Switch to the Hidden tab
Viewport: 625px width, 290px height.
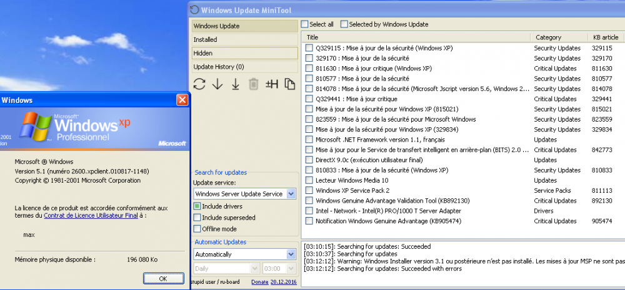(x=244, y=53)
